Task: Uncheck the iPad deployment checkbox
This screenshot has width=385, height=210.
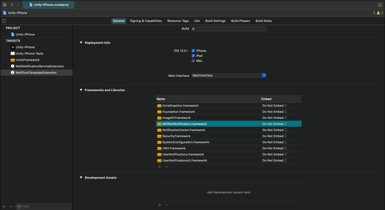Action: (193, 56)
